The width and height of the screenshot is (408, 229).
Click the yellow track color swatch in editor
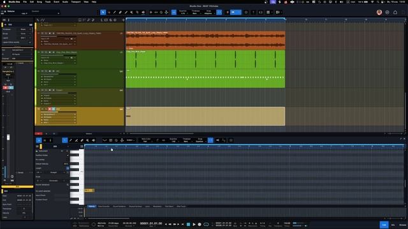(41, 146)
